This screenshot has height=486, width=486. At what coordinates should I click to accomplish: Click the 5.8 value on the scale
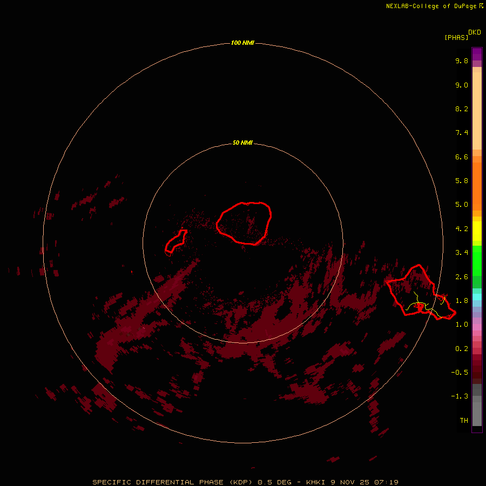[462, 181]
